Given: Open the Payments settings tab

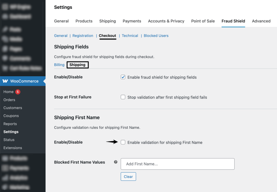Looking at the screenshot, I should click(132, 21).
